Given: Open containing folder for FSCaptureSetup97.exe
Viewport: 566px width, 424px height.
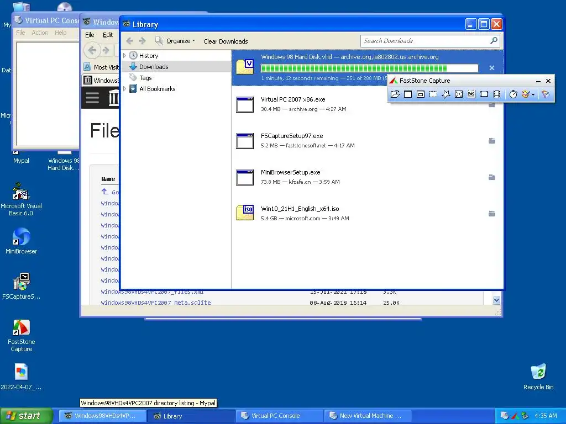Looking at the screenshot, I should pos(491,141).
